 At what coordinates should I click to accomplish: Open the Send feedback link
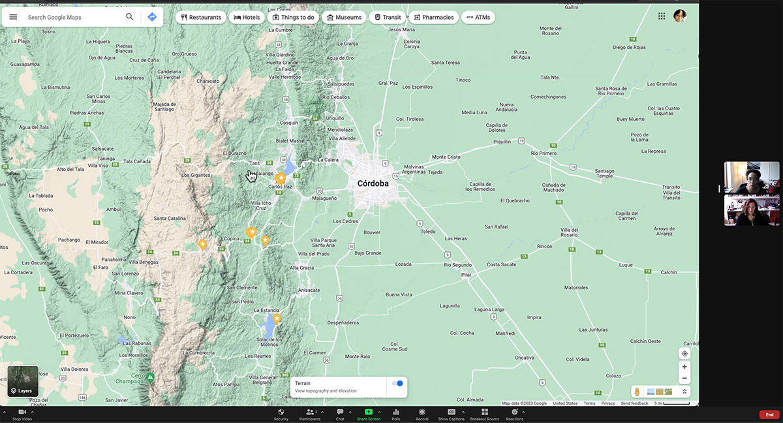coord(634,403)
